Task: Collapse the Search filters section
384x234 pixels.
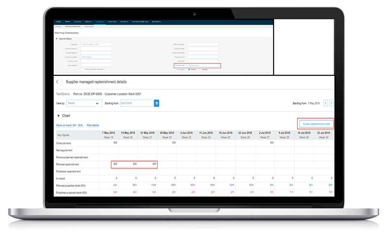Action: (57, 39)
